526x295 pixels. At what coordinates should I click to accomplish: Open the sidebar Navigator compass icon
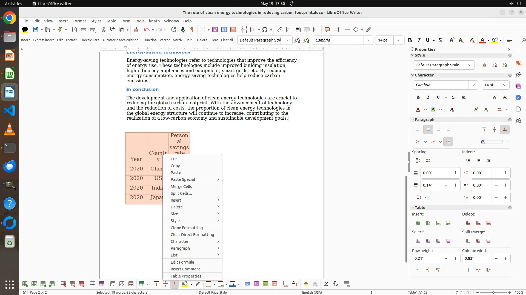click(x=518, y=98)
